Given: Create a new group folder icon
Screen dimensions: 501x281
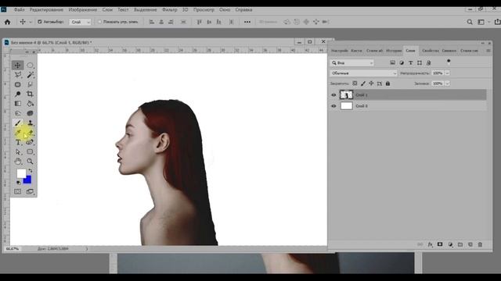Looking at the screenshot, I should tap(460, 244).
